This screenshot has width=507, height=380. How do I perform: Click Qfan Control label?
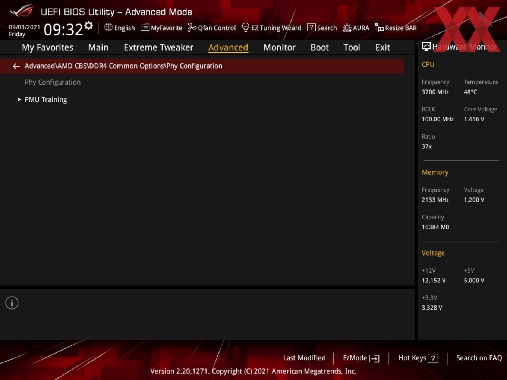(217, 28)
